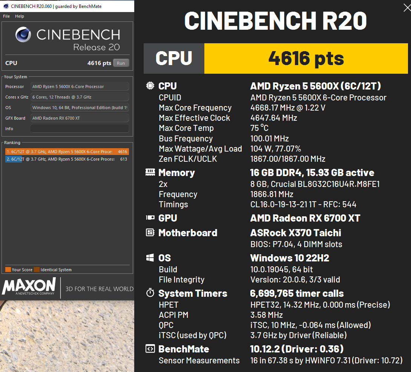411x372 pixels.
Task: Click the Build value 10.0.19045, 64 bit
Action: click(282, 270)
